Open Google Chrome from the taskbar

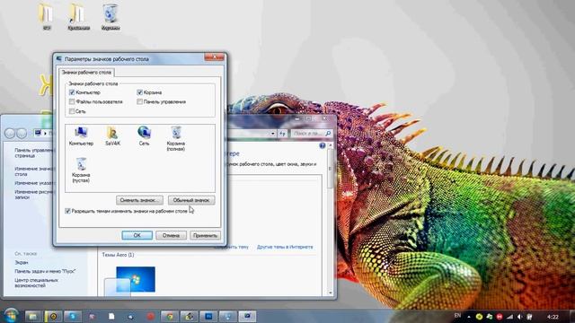[x=170, y=316]
